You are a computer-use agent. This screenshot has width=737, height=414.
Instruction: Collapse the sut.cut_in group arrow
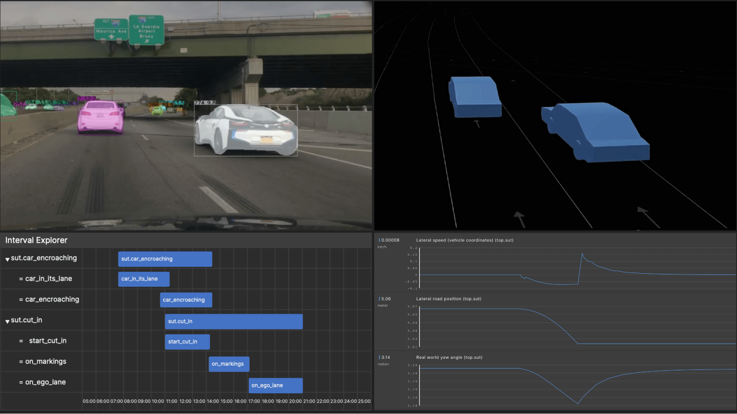pyautogui.click(x=7, y=321)
